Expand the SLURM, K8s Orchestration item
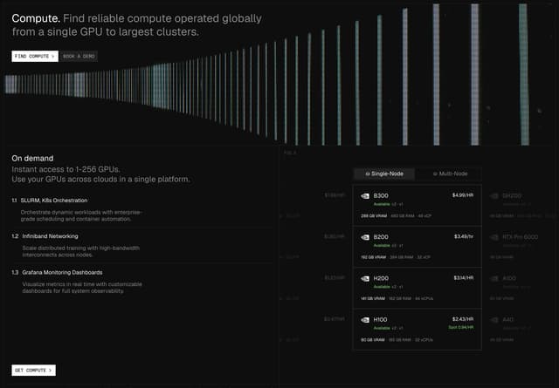 (54, 201)
